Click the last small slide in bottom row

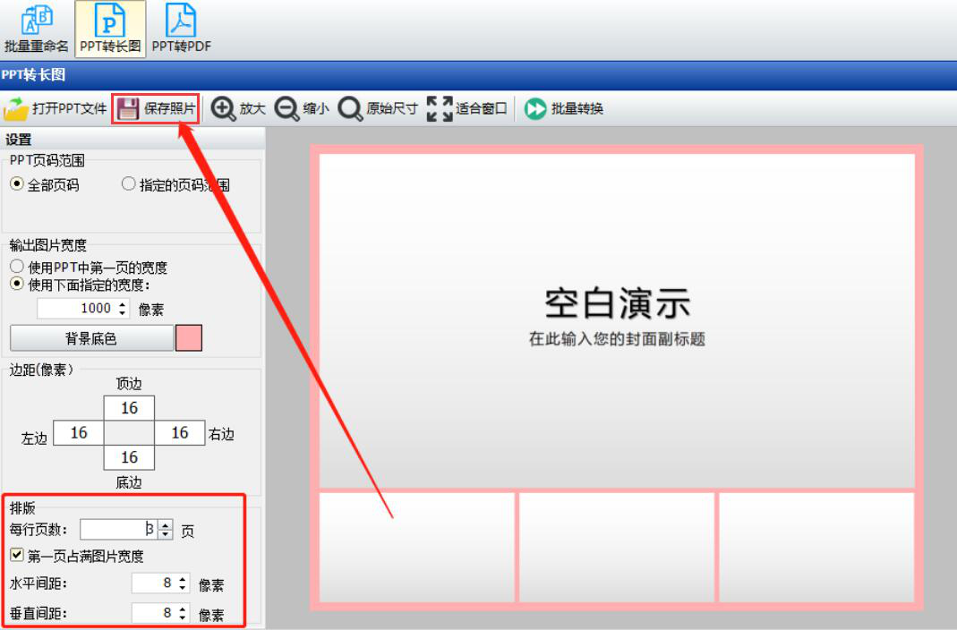coord(816,548)
